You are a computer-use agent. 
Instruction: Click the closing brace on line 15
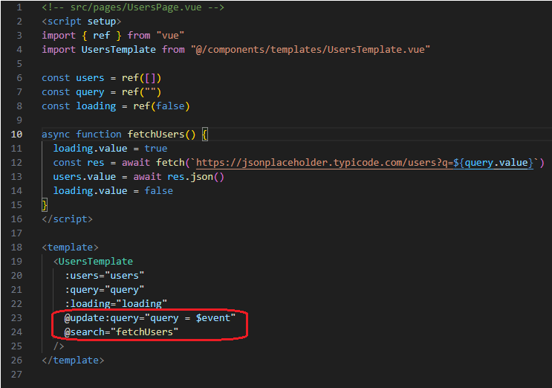click(45, 204)
